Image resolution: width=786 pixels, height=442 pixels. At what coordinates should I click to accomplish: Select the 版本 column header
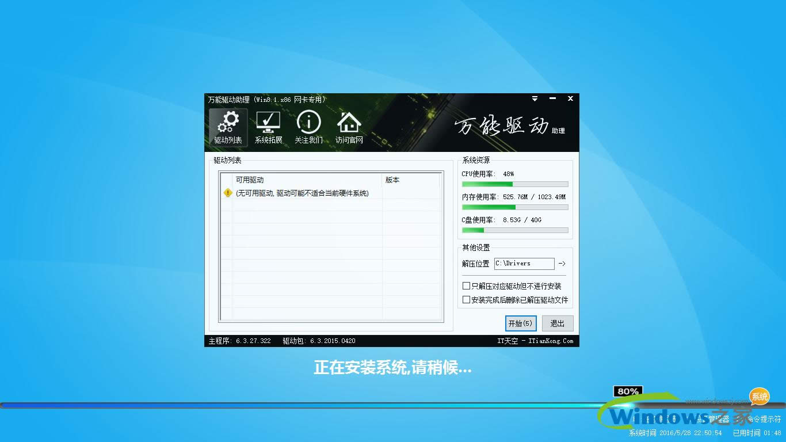(x=391, y=180)
